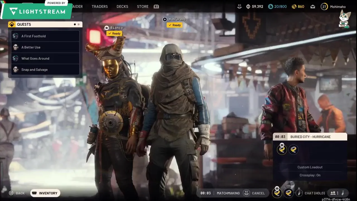Click the Bianco player name
The width and height of the screenshot is (357, 201).
(x=117, y=28)
